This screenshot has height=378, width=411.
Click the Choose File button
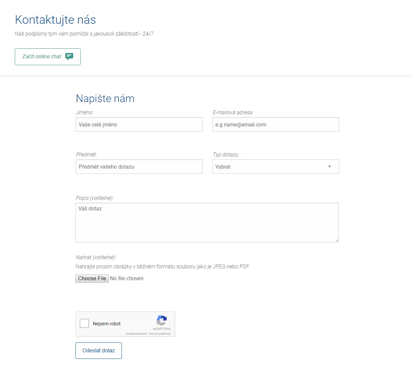[x=92, y=279]
